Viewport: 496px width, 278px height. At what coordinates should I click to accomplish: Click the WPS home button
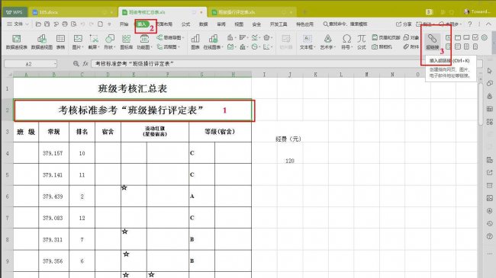tap(14, 12)
